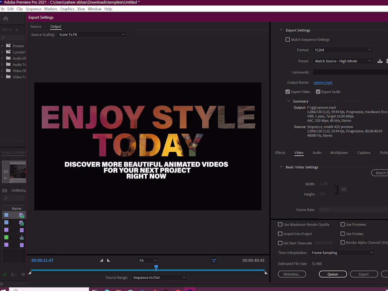This screenshot has height=291, width=388.
Task: Click the play icon on project thumbnail
Action: (6, 178)
